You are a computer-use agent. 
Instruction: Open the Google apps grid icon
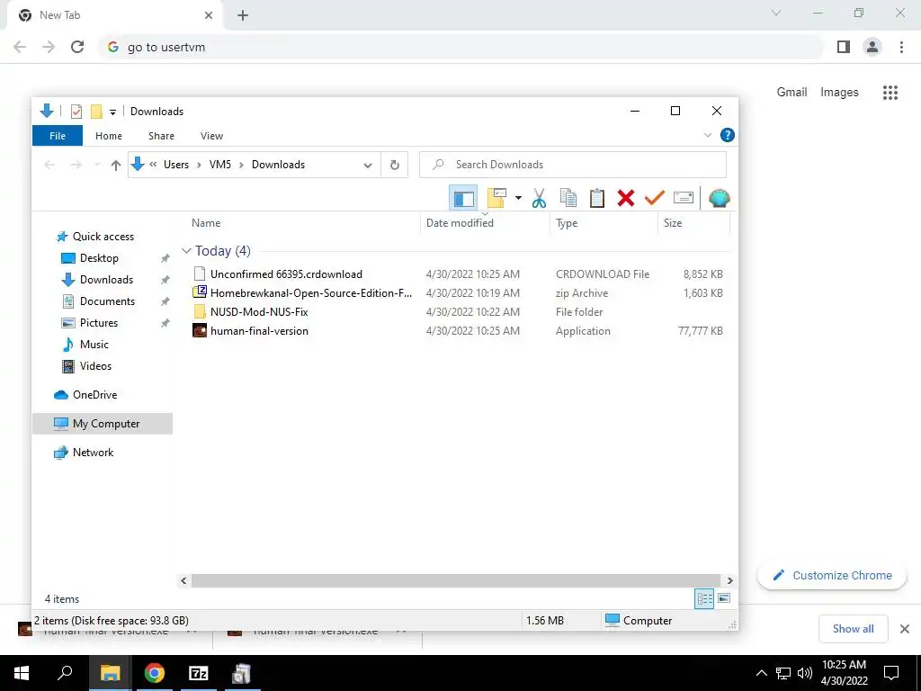point(890,93)
